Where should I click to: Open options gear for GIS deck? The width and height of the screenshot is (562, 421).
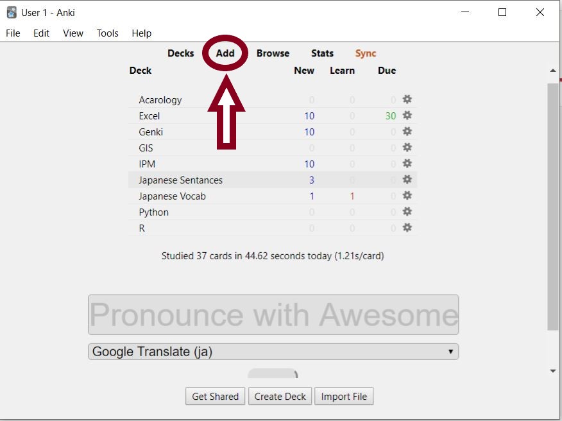point(407,148)
